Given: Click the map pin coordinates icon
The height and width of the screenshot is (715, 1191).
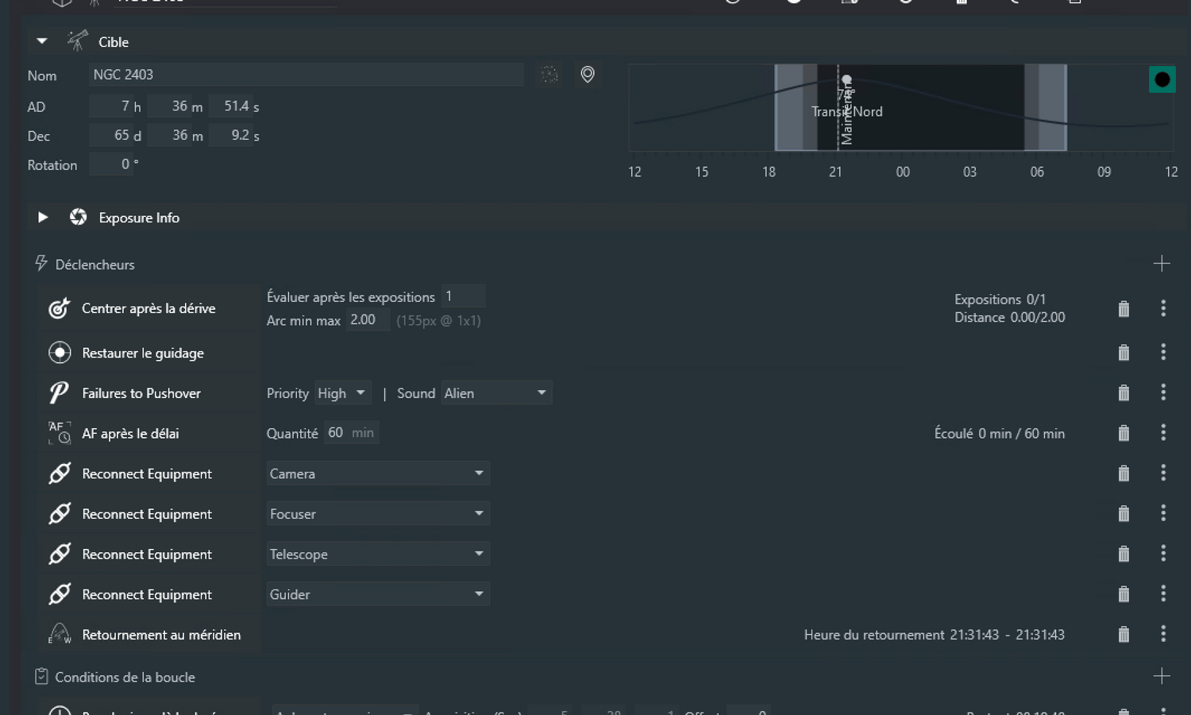Looking at the screenshot, I should point(588,75).
